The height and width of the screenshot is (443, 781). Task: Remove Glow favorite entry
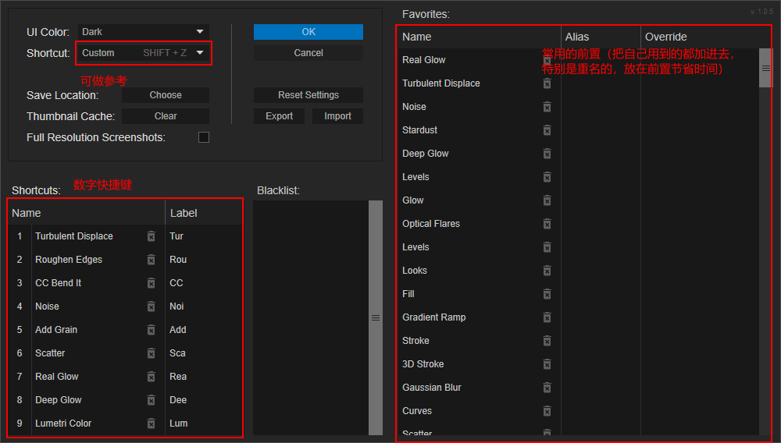click(x=547, y=200)
